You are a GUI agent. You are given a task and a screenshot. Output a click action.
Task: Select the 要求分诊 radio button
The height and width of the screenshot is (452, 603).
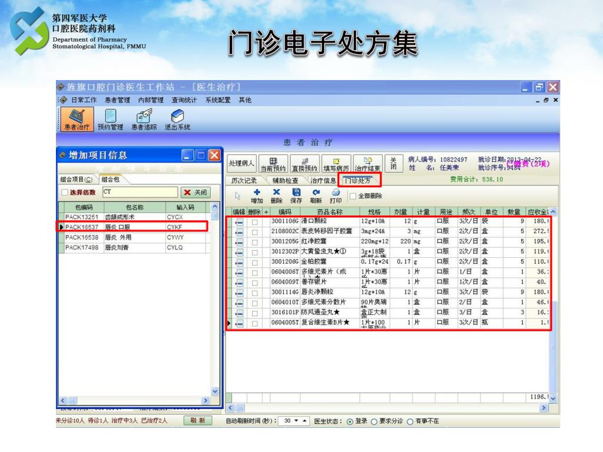pos(374,421)
